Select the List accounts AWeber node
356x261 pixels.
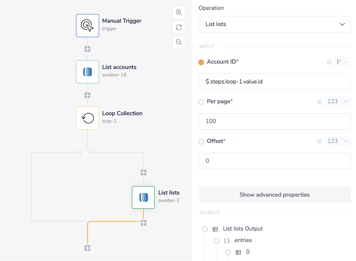point(87,72)
